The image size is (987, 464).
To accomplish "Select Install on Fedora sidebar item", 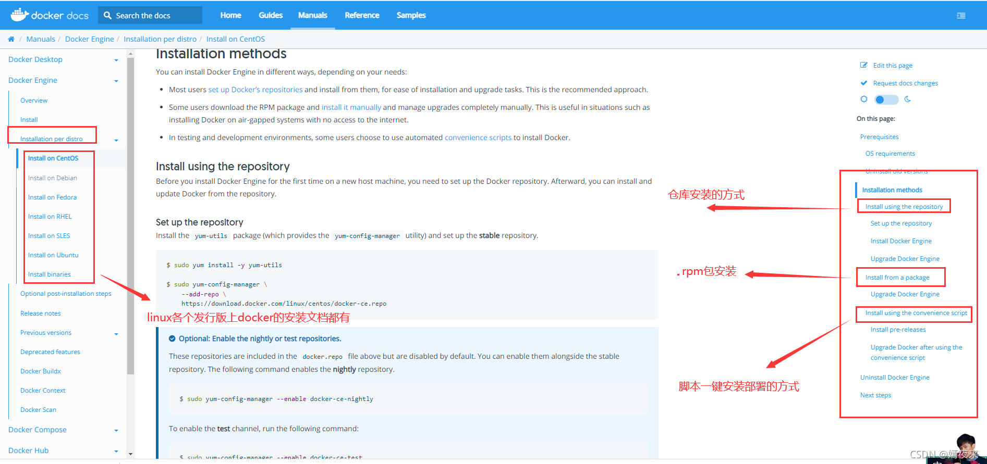I will [x=52, y=197].
